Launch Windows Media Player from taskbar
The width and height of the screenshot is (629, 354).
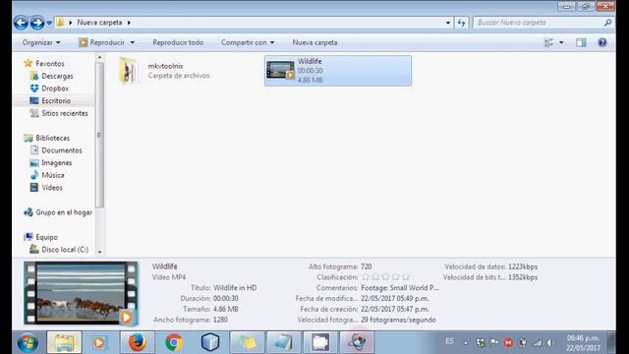tap(99, 342)
